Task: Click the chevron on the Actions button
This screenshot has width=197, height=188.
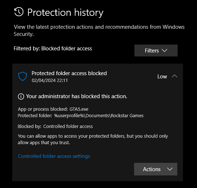Action: pos(170,169)
